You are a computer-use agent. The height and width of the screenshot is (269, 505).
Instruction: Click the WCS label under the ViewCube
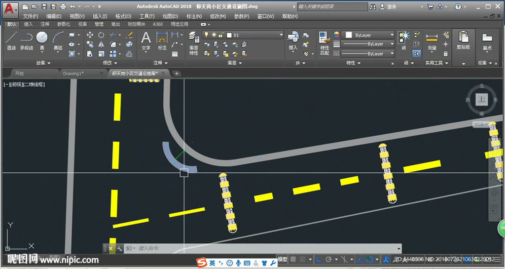[478, 124]
